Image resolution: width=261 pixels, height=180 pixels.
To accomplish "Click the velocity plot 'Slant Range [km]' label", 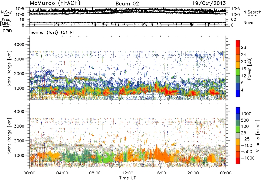I will click(x=9, y=136).
